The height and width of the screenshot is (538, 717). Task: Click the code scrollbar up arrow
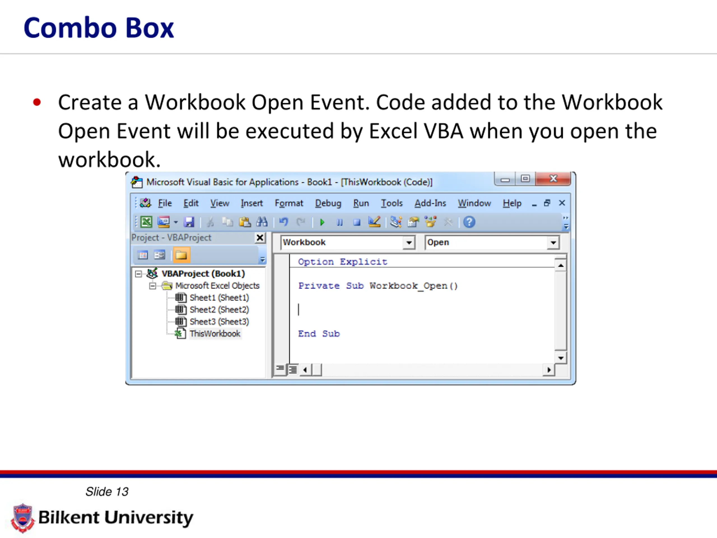[x=560, y=266]
